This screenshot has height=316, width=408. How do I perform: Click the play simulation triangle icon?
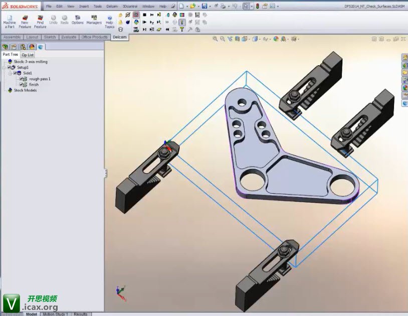(144, 22)
